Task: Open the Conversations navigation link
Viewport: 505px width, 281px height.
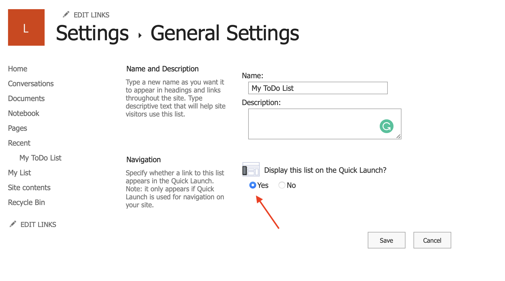Action: (x=31, y=83)
